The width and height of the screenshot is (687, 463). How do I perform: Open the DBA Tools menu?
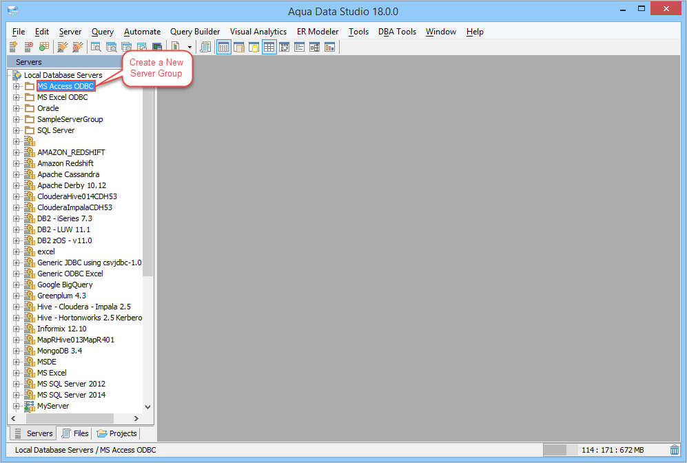pos(397,32)
